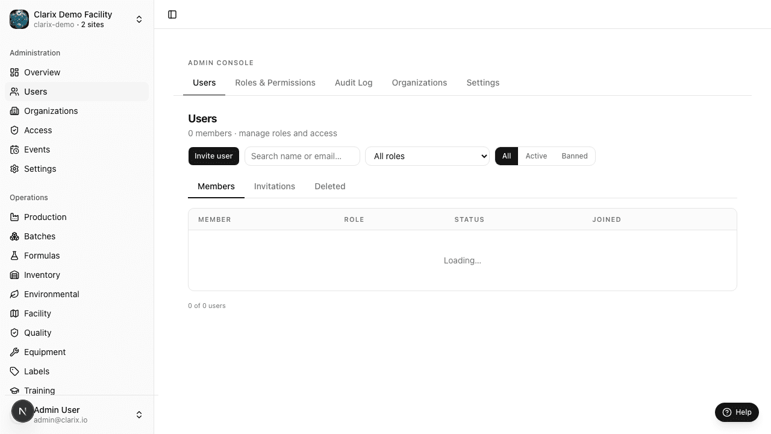This screenshot has width=771, height=434.
Task: Click the ROLE column header
Action: coord(354,219)
